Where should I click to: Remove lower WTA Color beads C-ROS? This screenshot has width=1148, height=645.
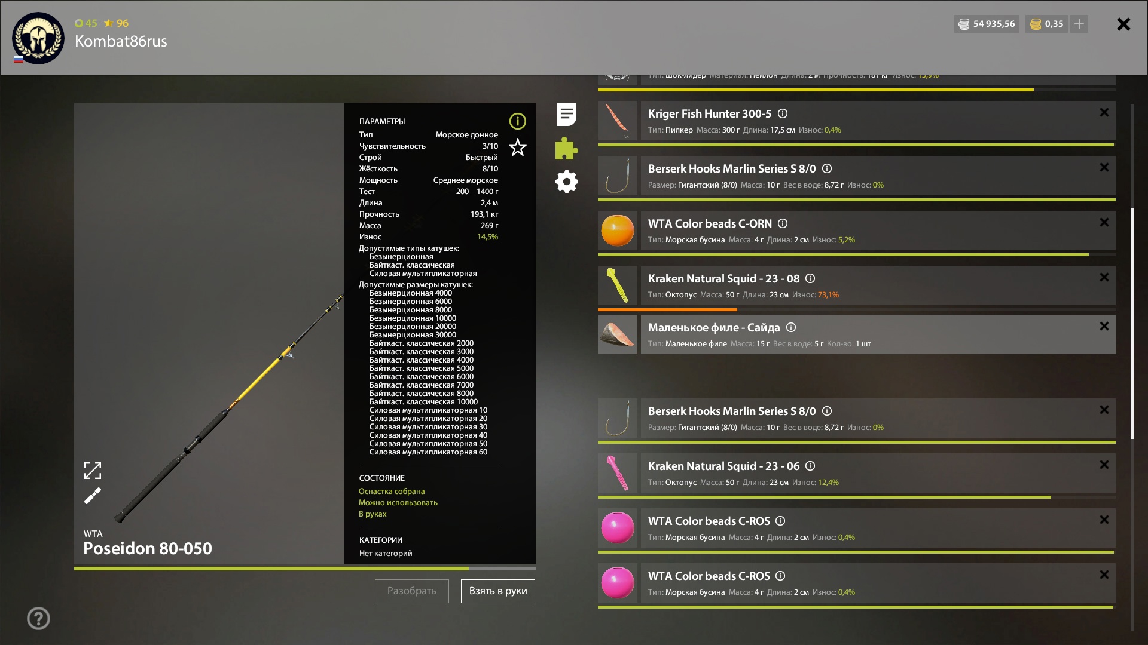click(x=1104, y=575)
